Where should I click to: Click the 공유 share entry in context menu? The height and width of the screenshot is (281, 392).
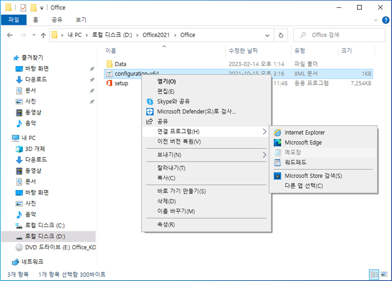[206, 122]
